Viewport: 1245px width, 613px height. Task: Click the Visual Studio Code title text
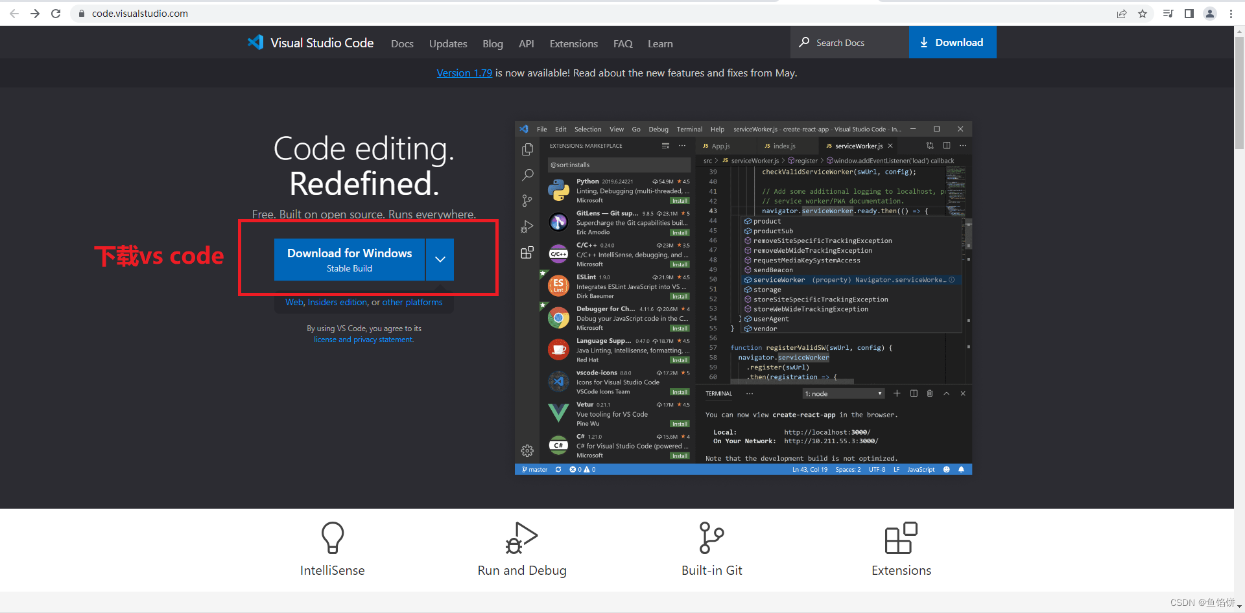[322, 43]
